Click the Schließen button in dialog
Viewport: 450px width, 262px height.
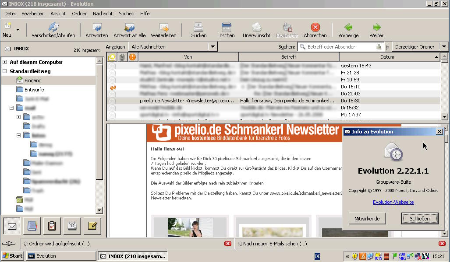click(x=419, y=218)
